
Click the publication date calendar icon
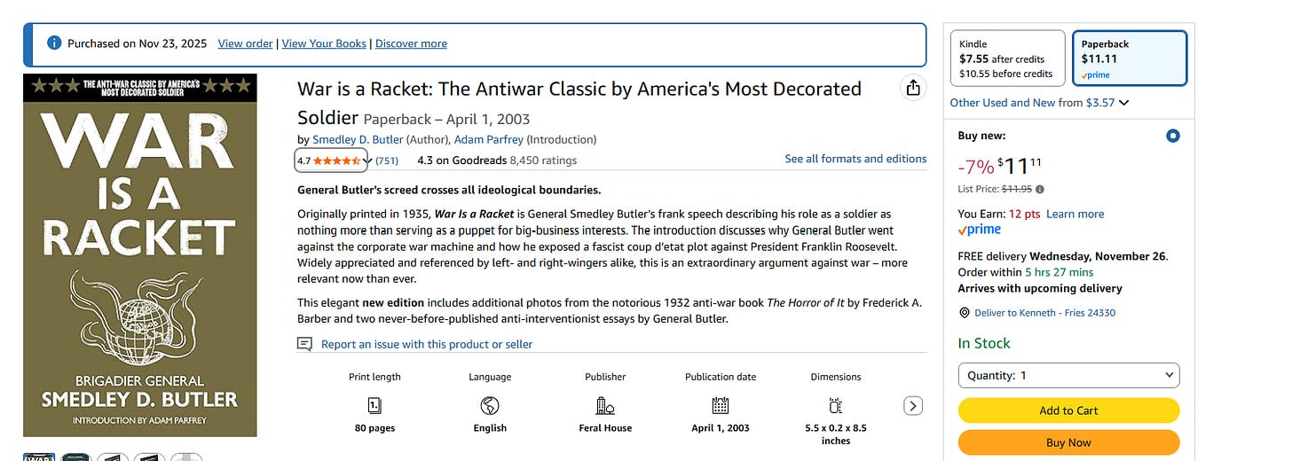pos(721,405)
